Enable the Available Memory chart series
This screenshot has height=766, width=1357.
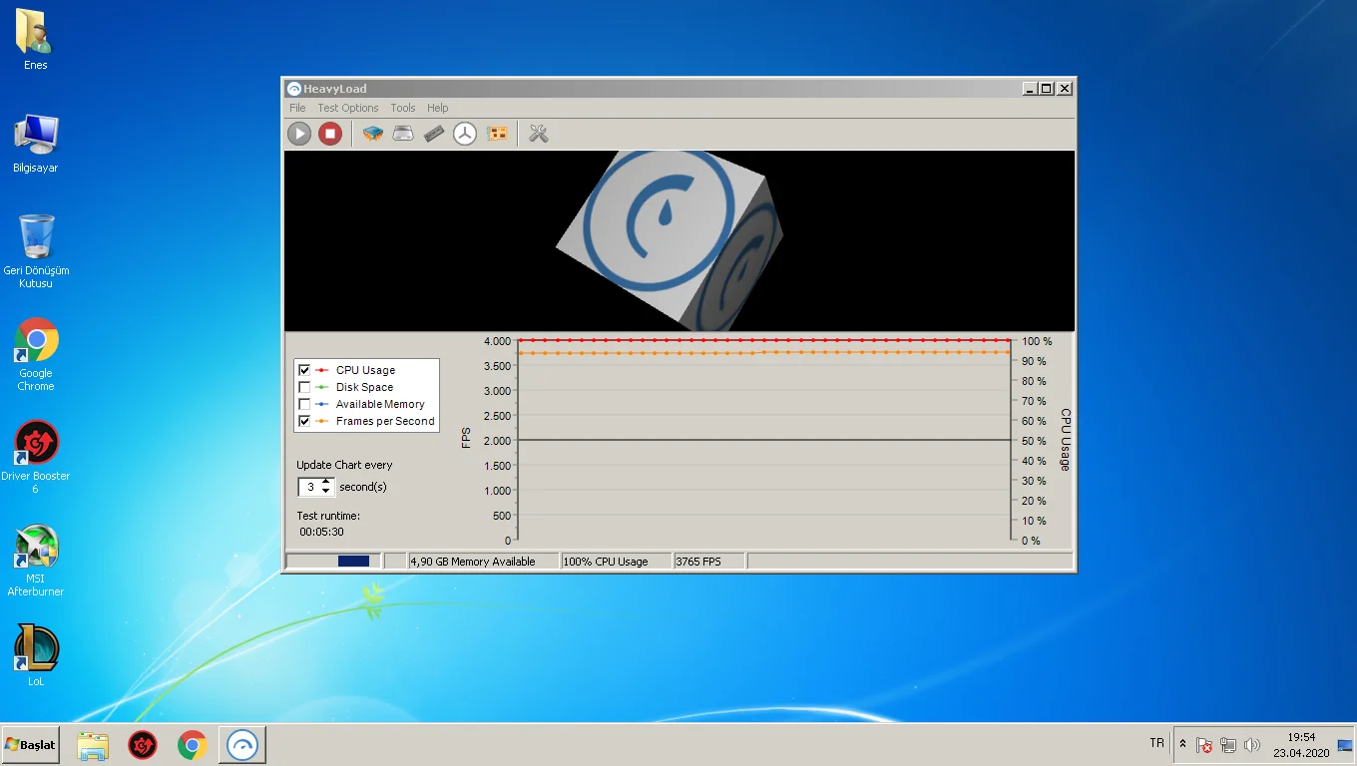pyautogui.click(x=304, y=404)
